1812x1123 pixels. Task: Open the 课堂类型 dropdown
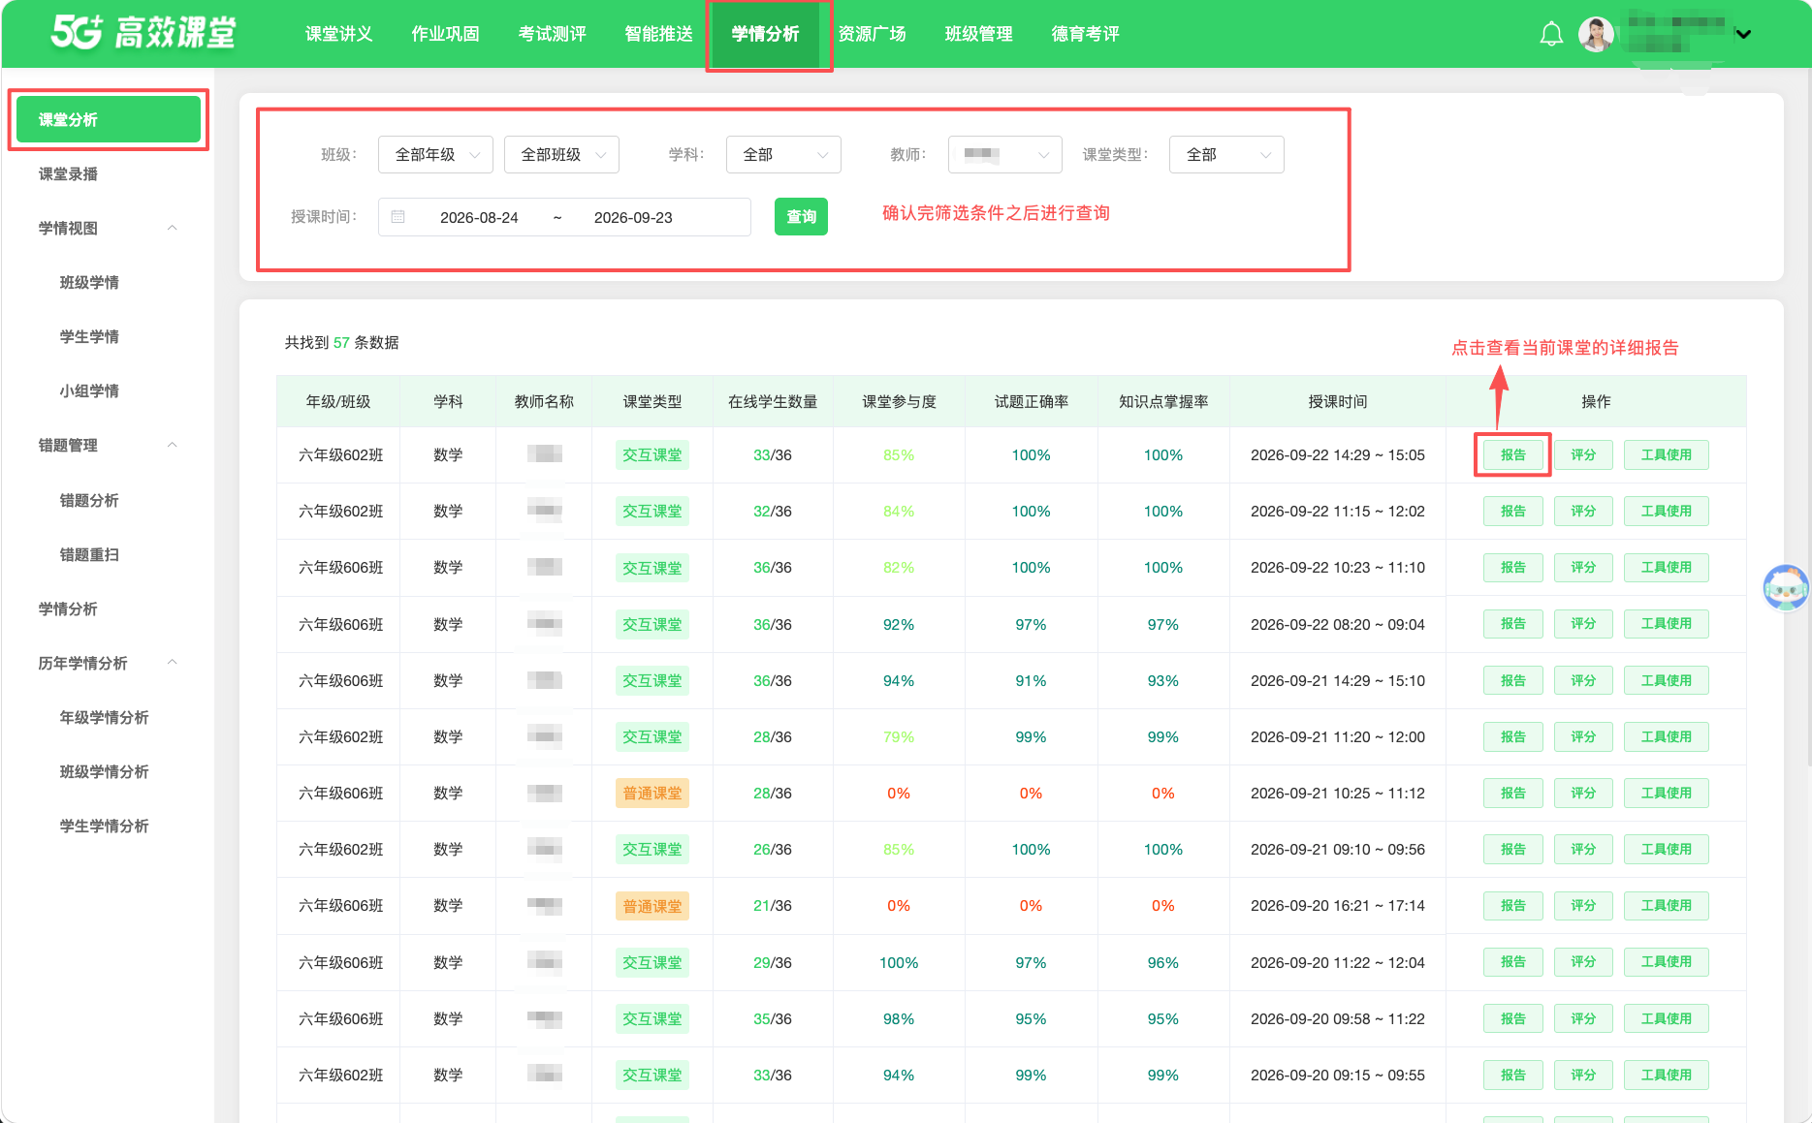point(1226,154)
